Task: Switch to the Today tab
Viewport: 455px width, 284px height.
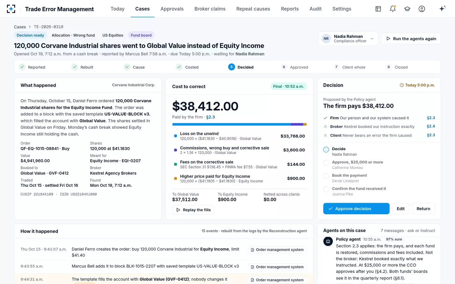Action: coord(118,9)
